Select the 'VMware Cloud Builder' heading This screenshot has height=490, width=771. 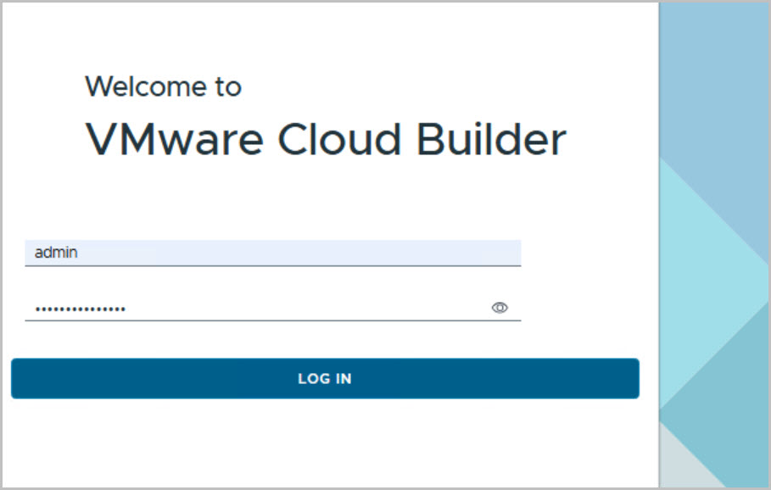[x=326, y=139]
